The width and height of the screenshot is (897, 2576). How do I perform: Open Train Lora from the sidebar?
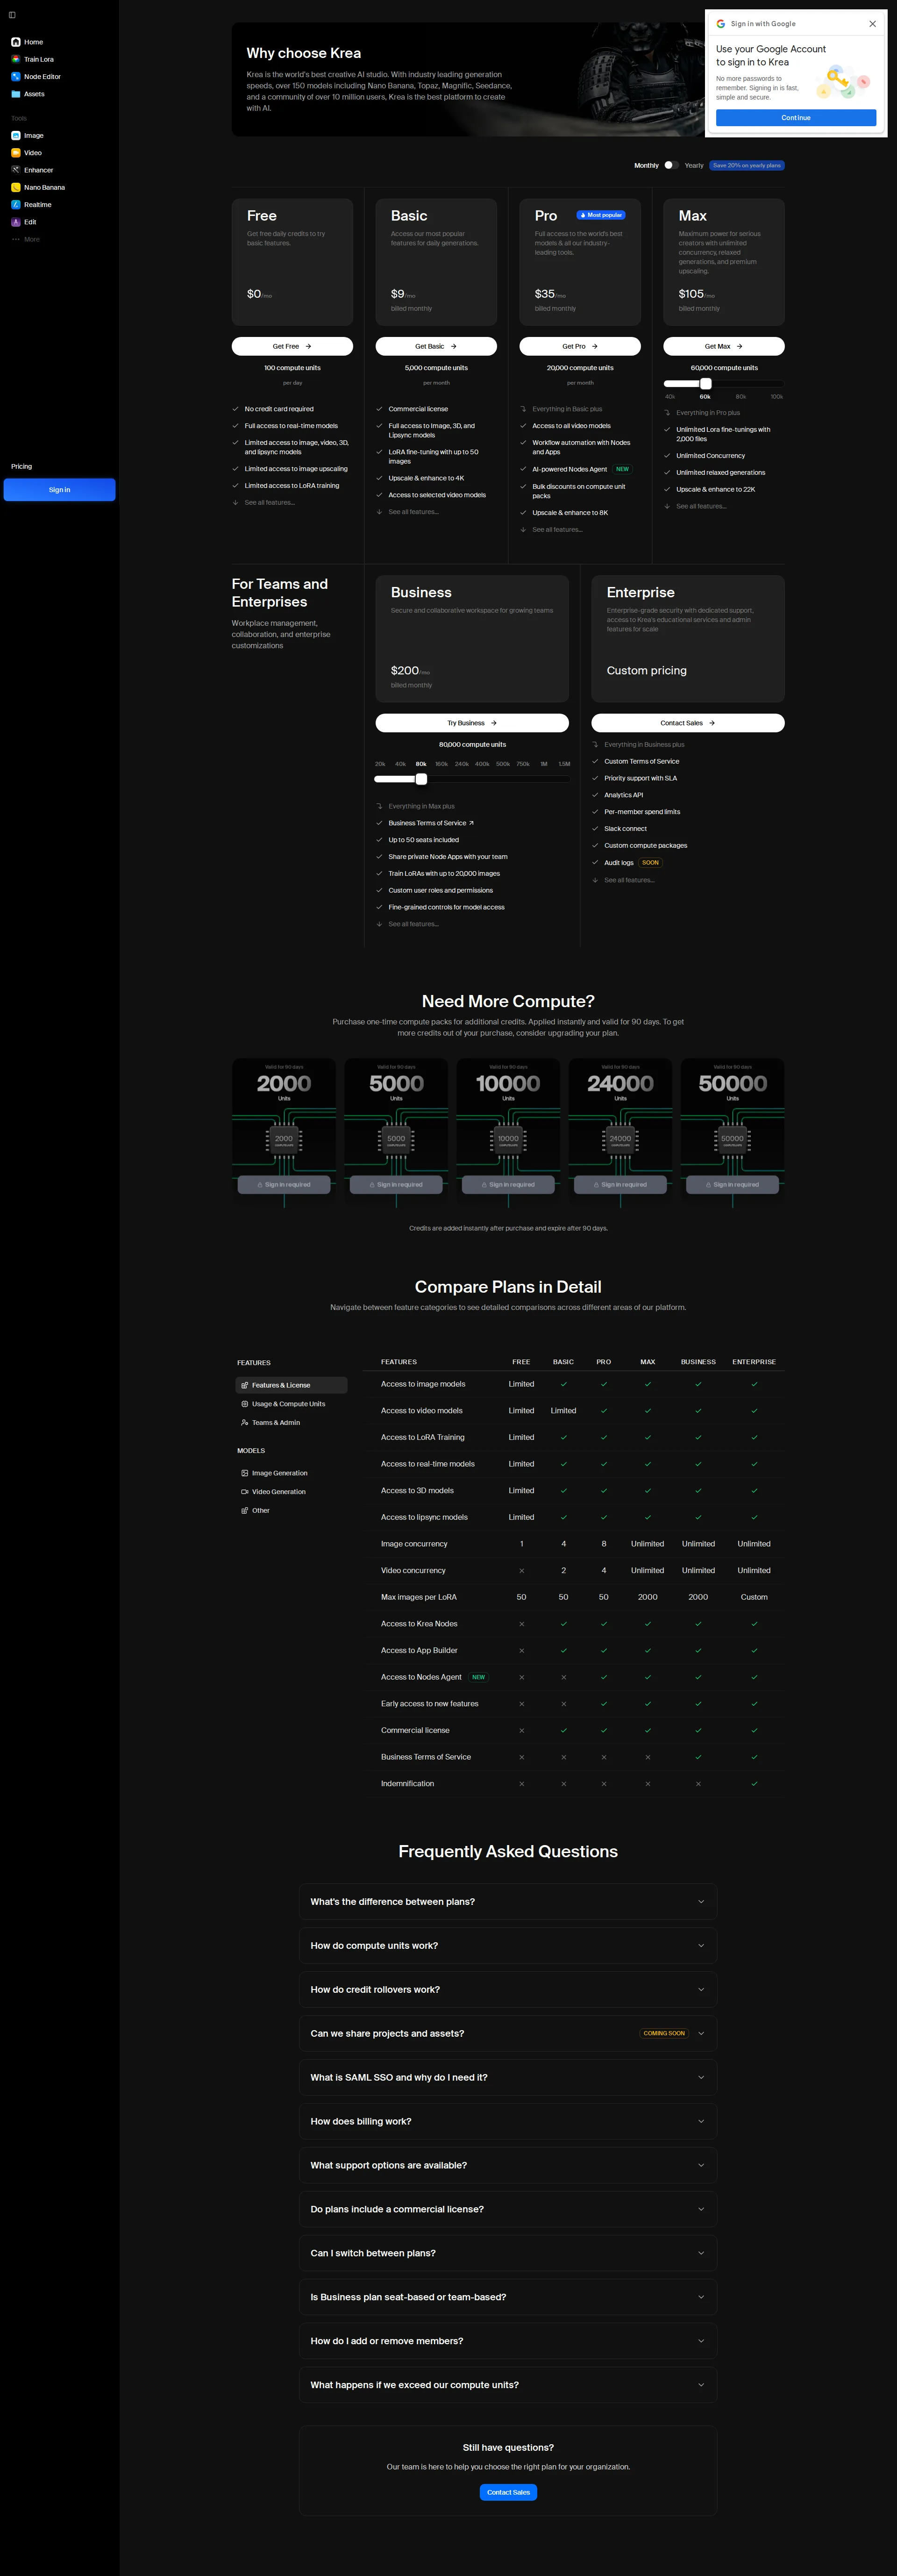38,59
